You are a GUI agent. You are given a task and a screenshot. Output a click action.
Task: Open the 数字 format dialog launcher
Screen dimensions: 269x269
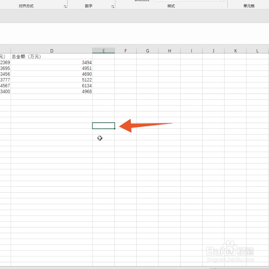[113, 6]
